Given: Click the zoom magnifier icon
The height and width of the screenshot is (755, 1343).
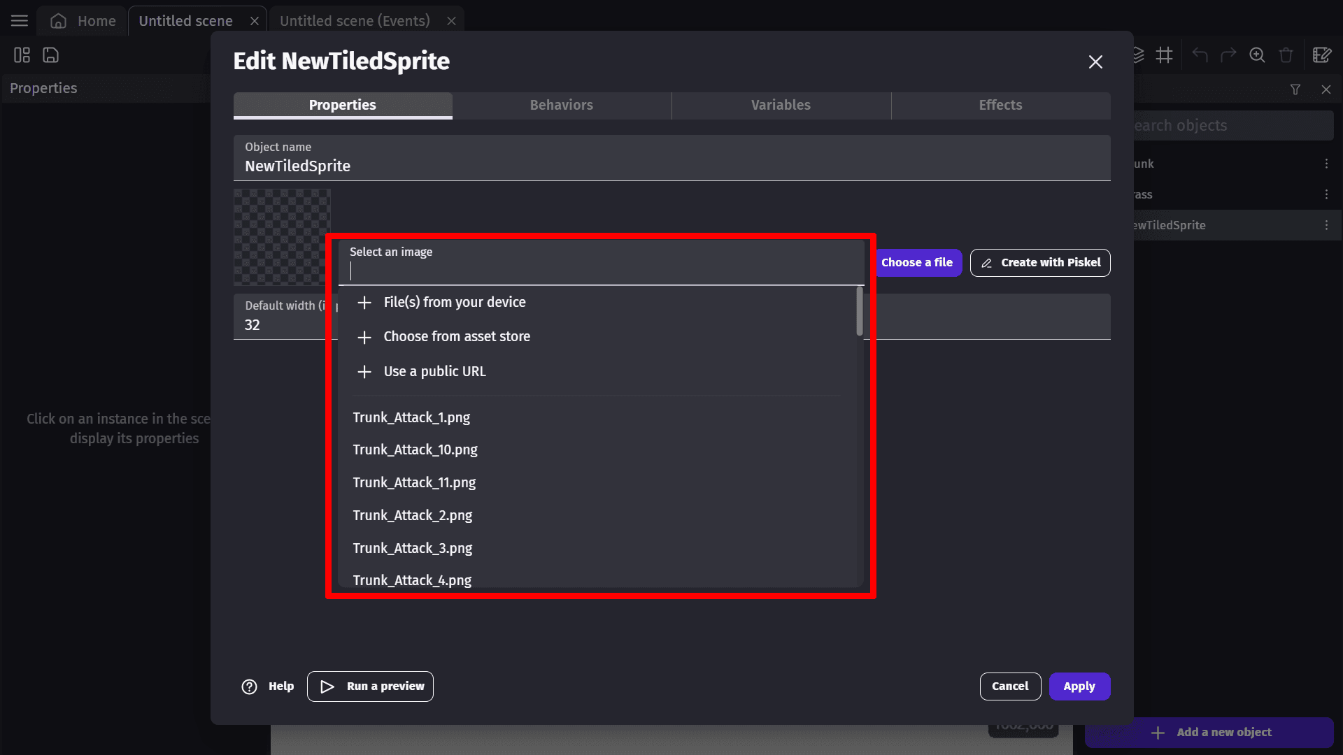Looking at the screenshot, I should point(1257,55).
